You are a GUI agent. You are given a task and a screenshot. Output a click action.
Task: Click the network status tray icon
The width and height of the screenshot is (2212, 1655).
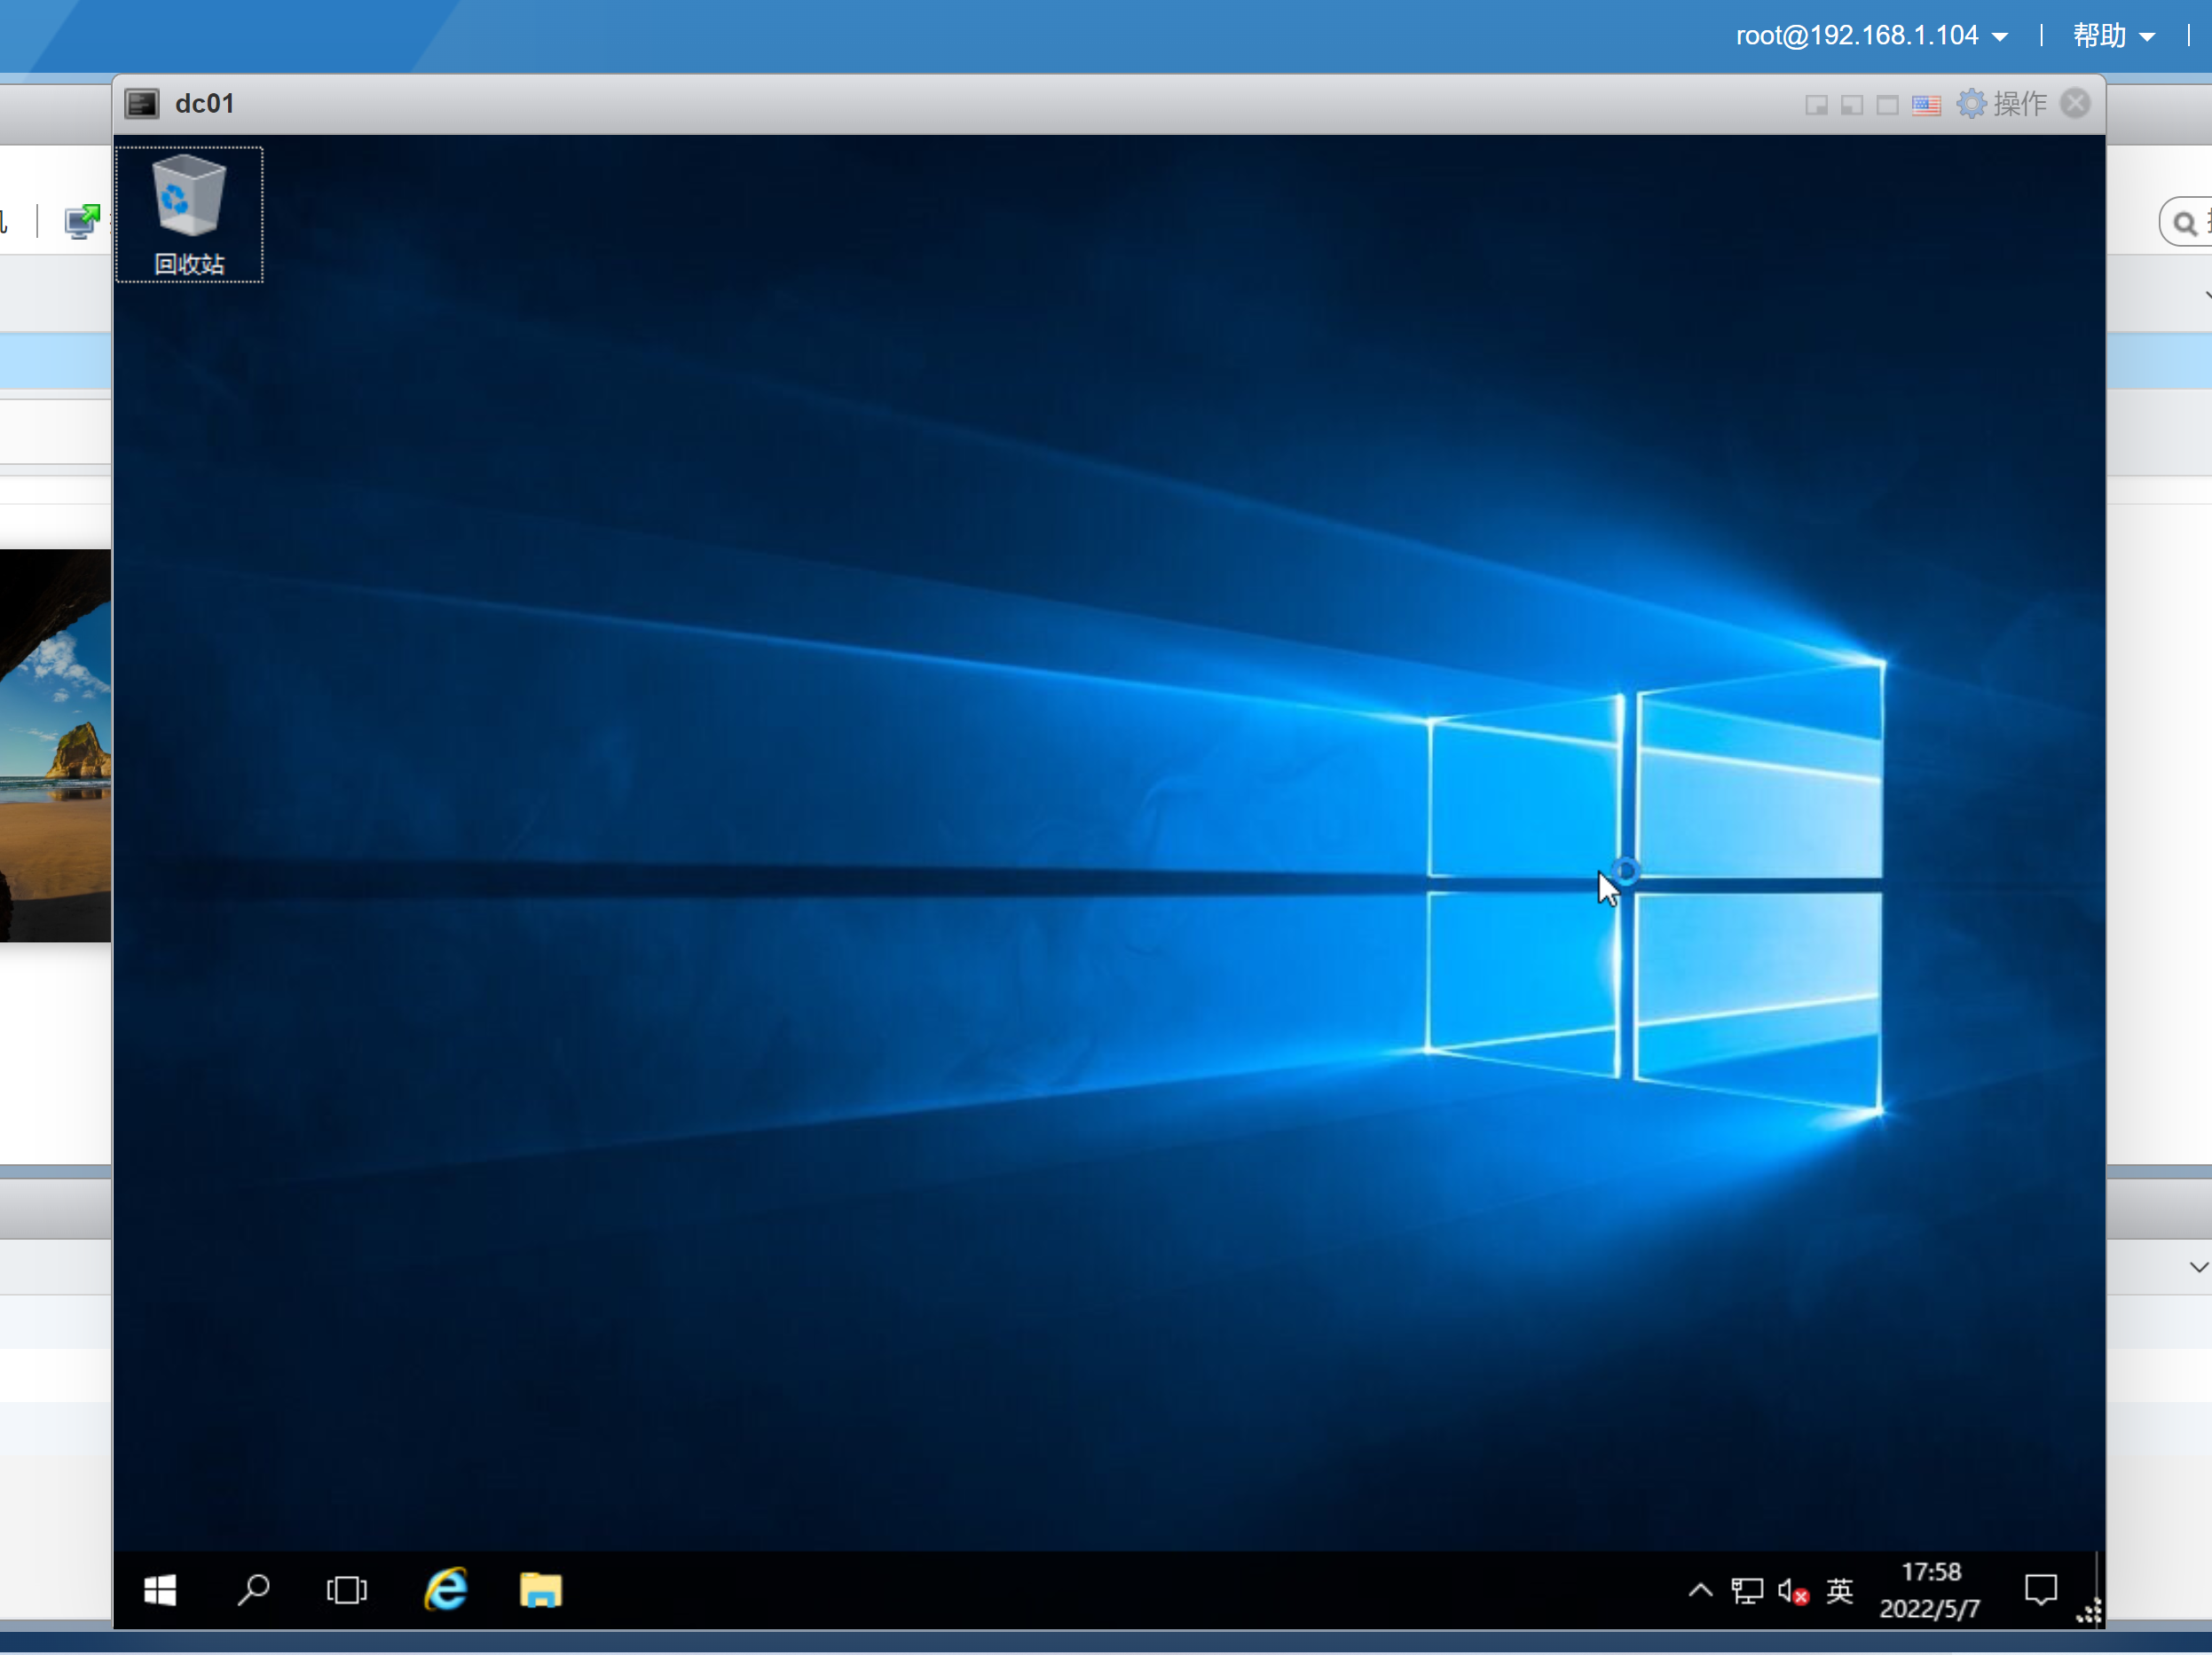pyautogui.click(x=1747, y=1591)
